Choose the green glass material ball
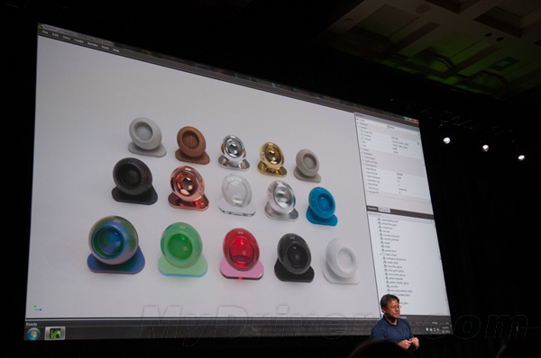This screenshot has width=541, height=358. 182,249
